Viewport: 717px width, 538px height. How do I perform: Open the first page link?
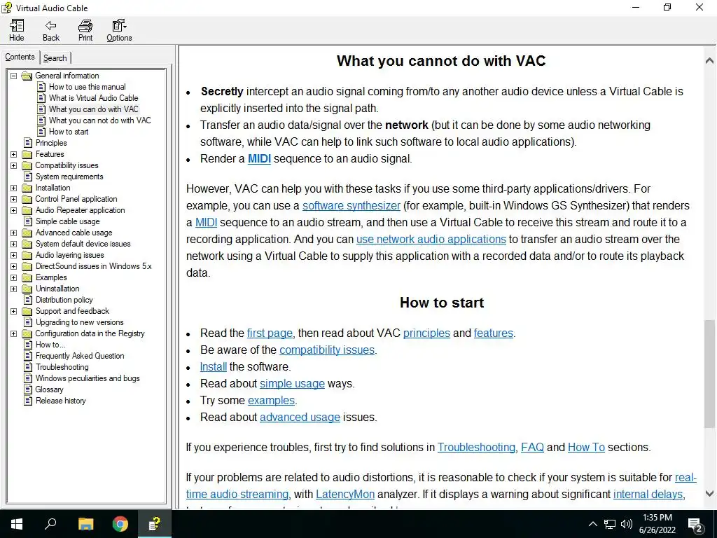pyautogui.click(x=270, y=333)
